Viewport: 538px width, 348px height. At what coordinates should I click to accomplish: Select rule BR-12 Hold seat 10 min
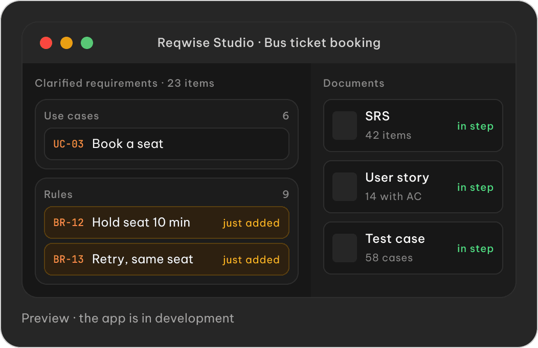point(167,222)
